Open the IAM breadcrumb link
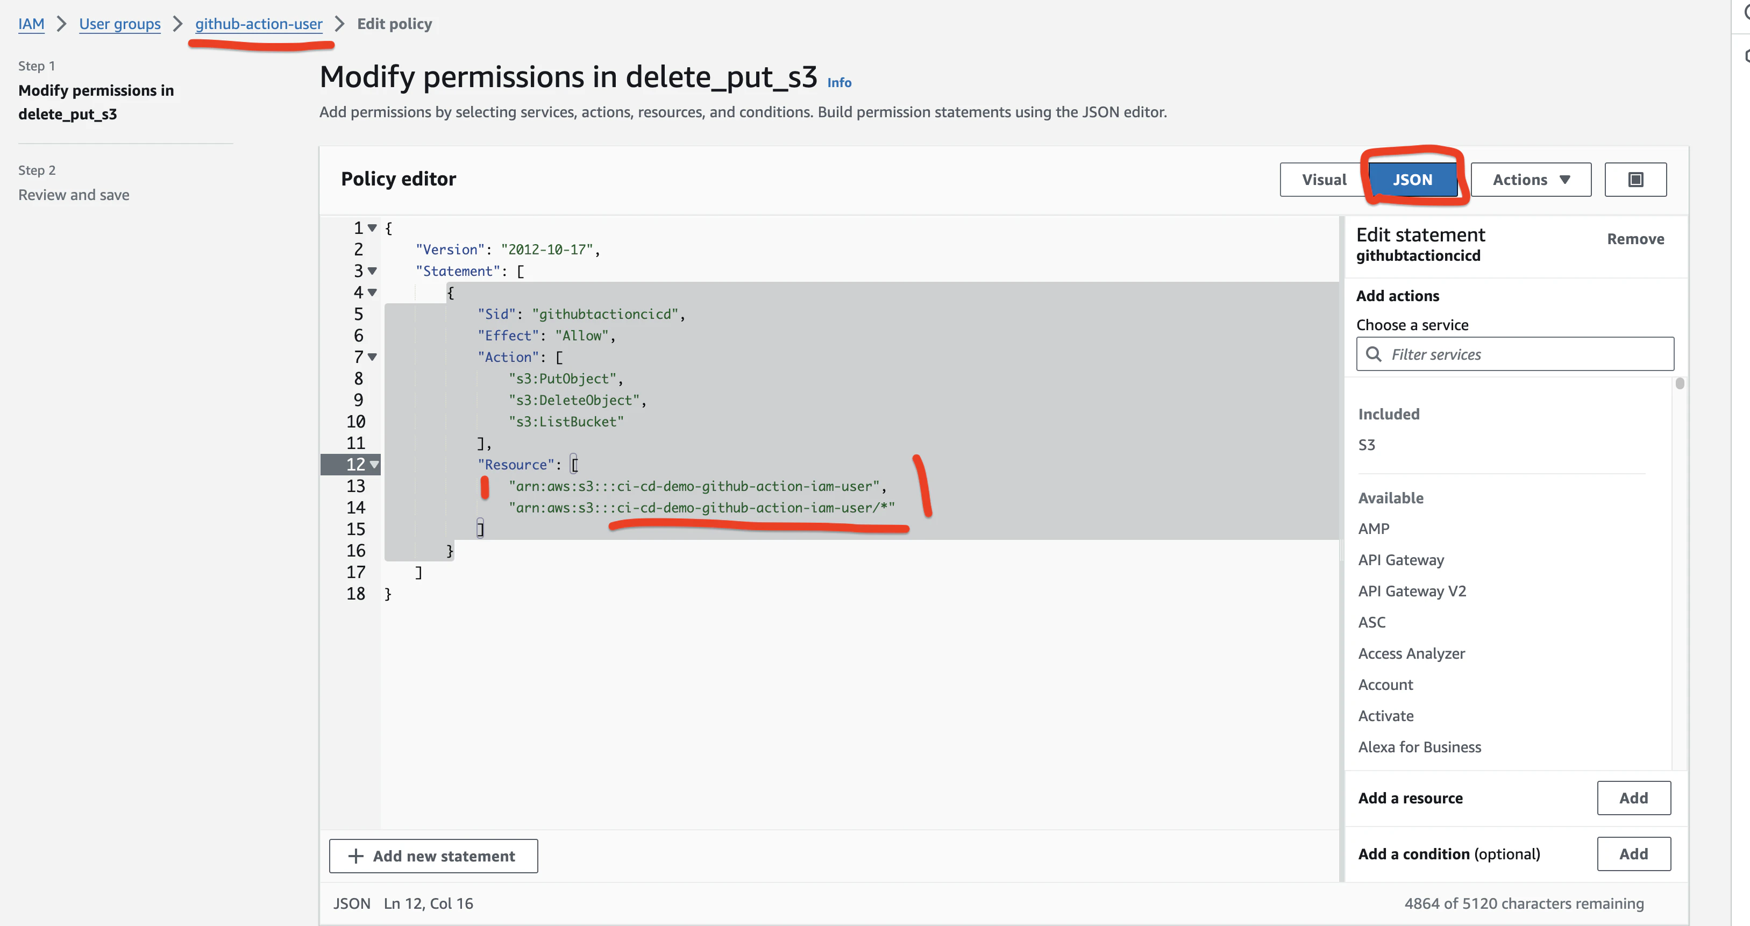This screenshot has height=926, width=1750. pyautogui.click(x=31, y=24)
